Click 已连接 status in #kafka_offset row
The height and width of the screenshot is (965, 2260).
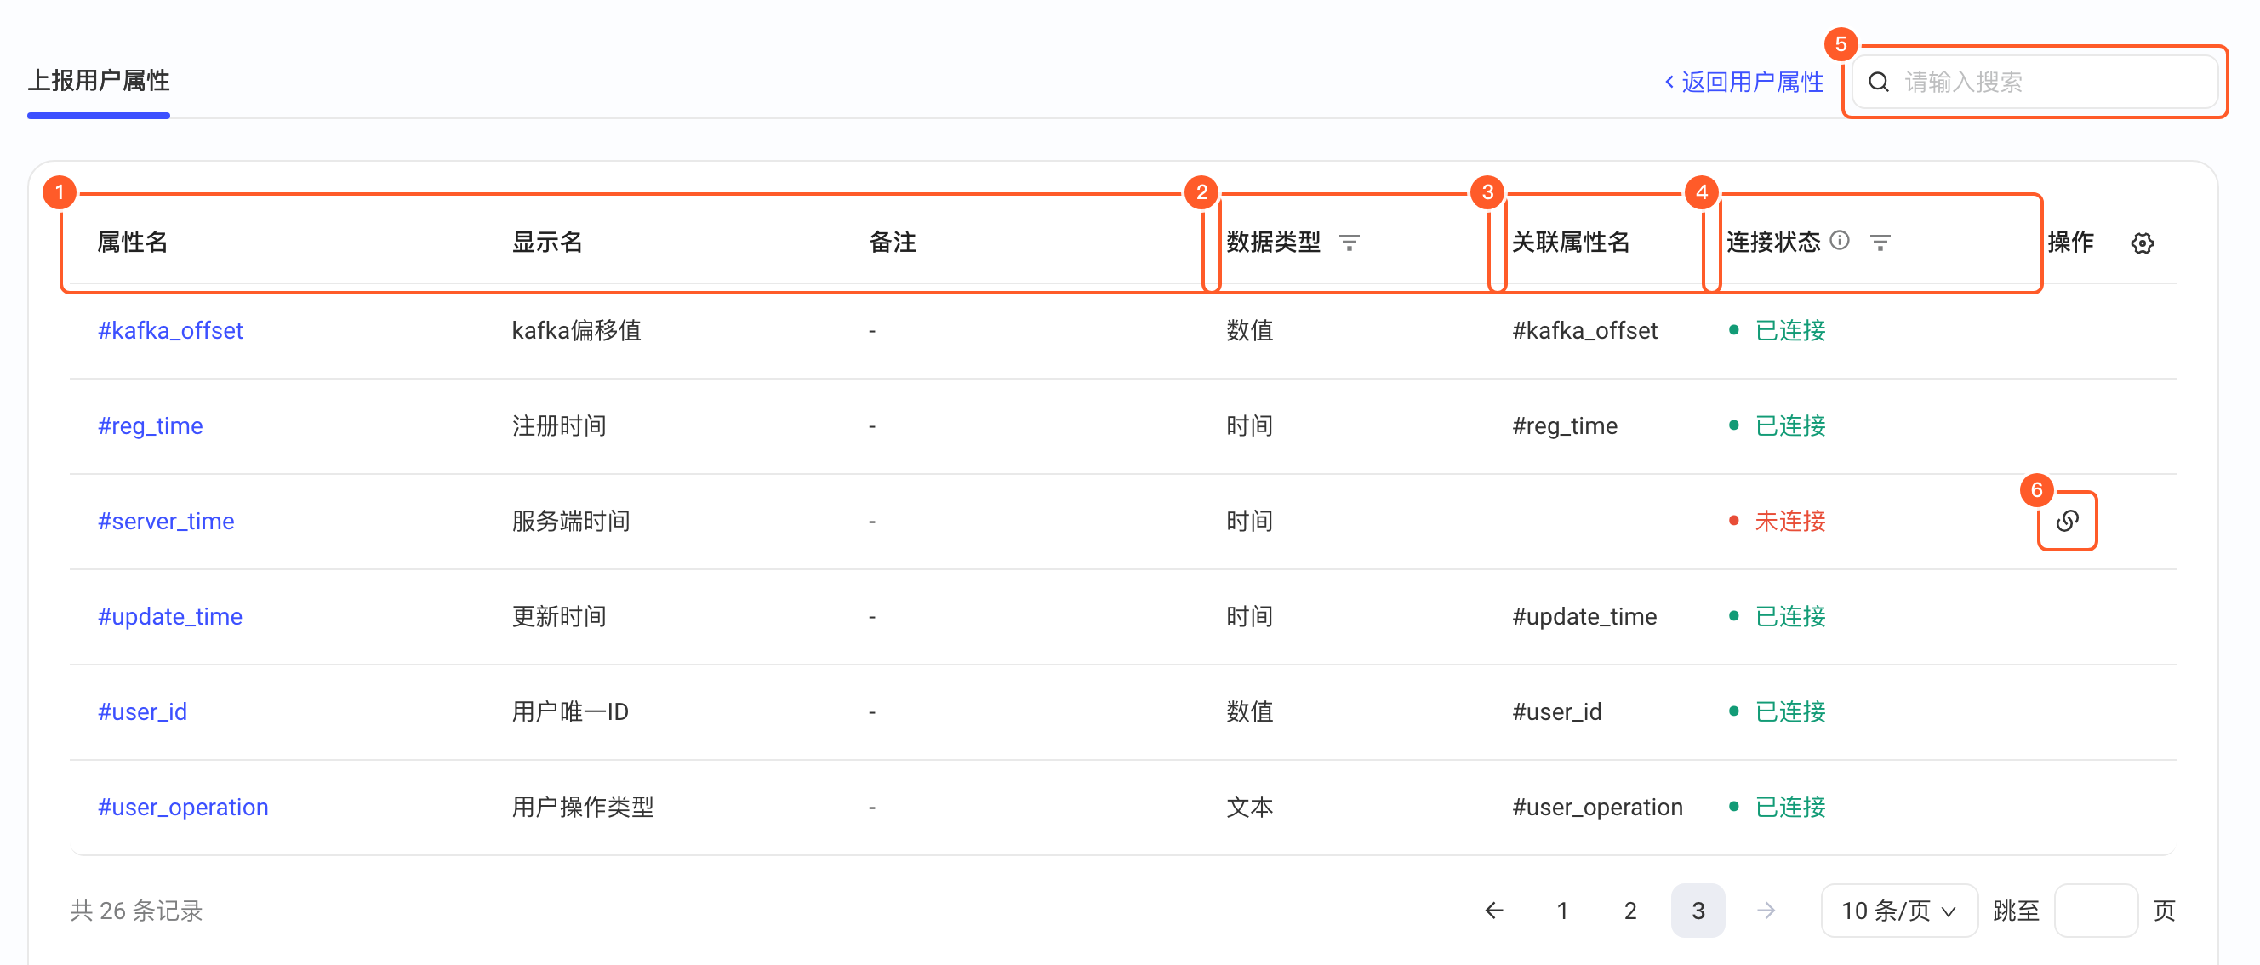pyautogui.click(x=1789, y=331)
